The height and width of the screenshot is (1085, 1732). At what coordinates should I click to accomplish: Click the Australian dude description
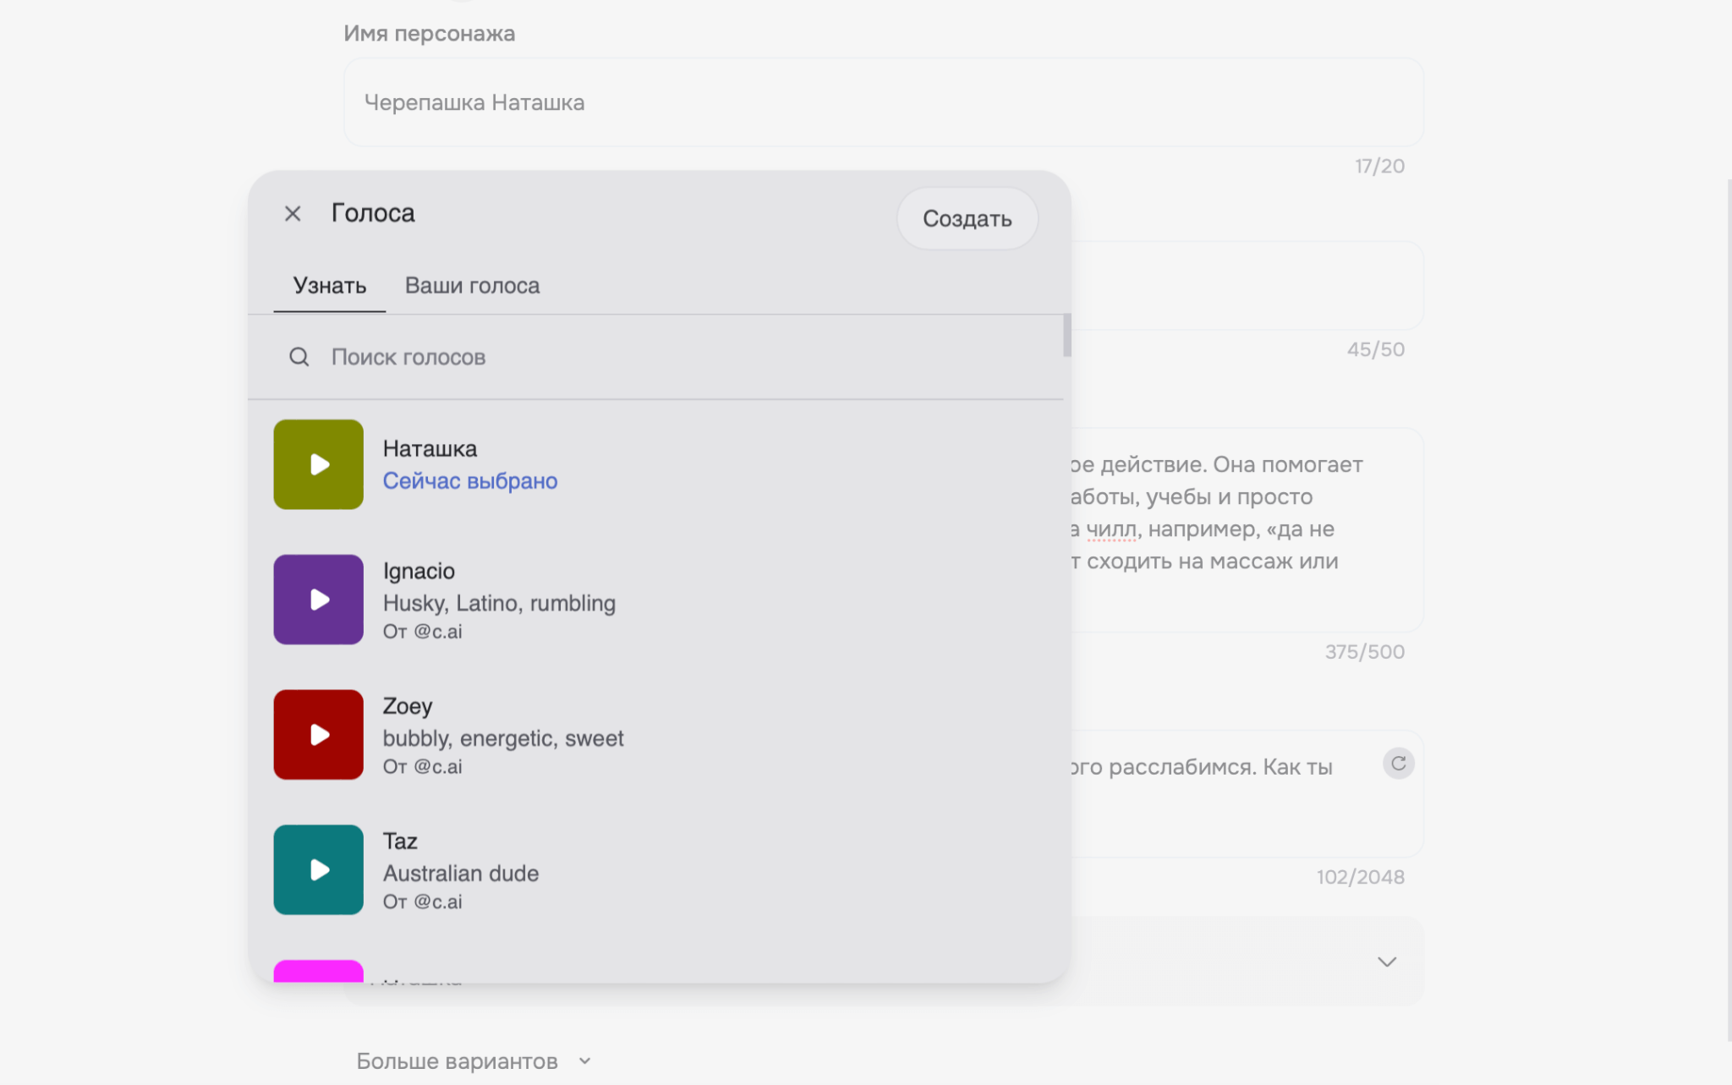(461, 873)
